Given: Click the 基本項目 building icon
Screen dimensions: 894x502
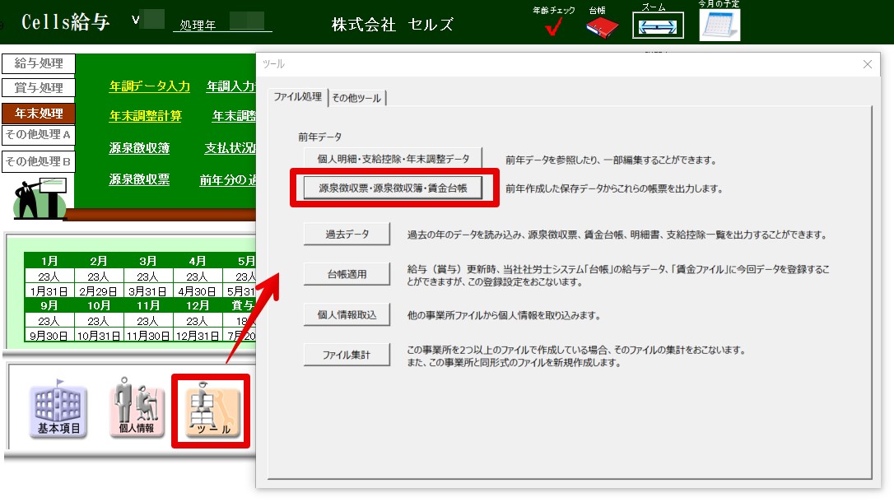Looking at the screenshot, I should pos(58,410).
